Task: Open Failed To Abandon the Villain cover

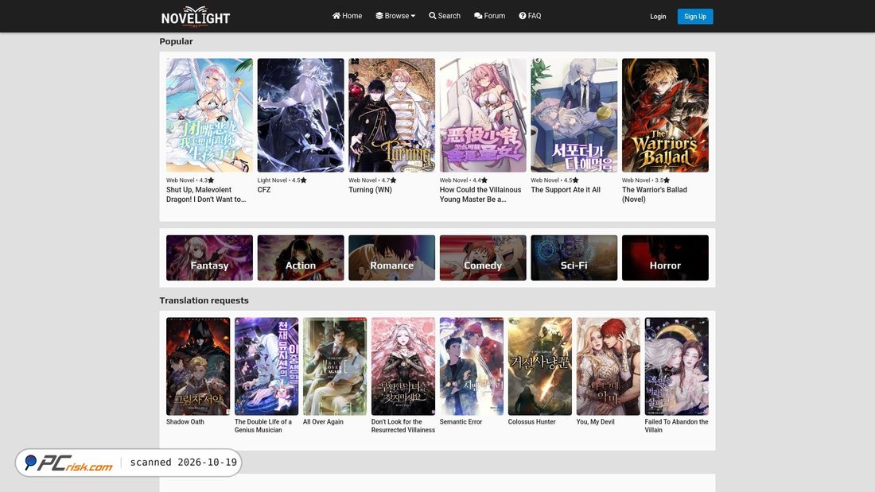Action: point(676,366)
